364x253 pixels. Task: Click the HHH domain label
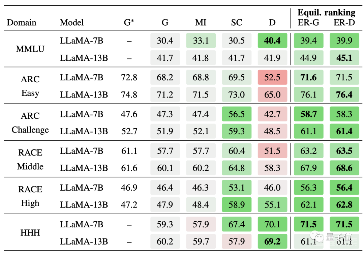click(x=30, y=233)
